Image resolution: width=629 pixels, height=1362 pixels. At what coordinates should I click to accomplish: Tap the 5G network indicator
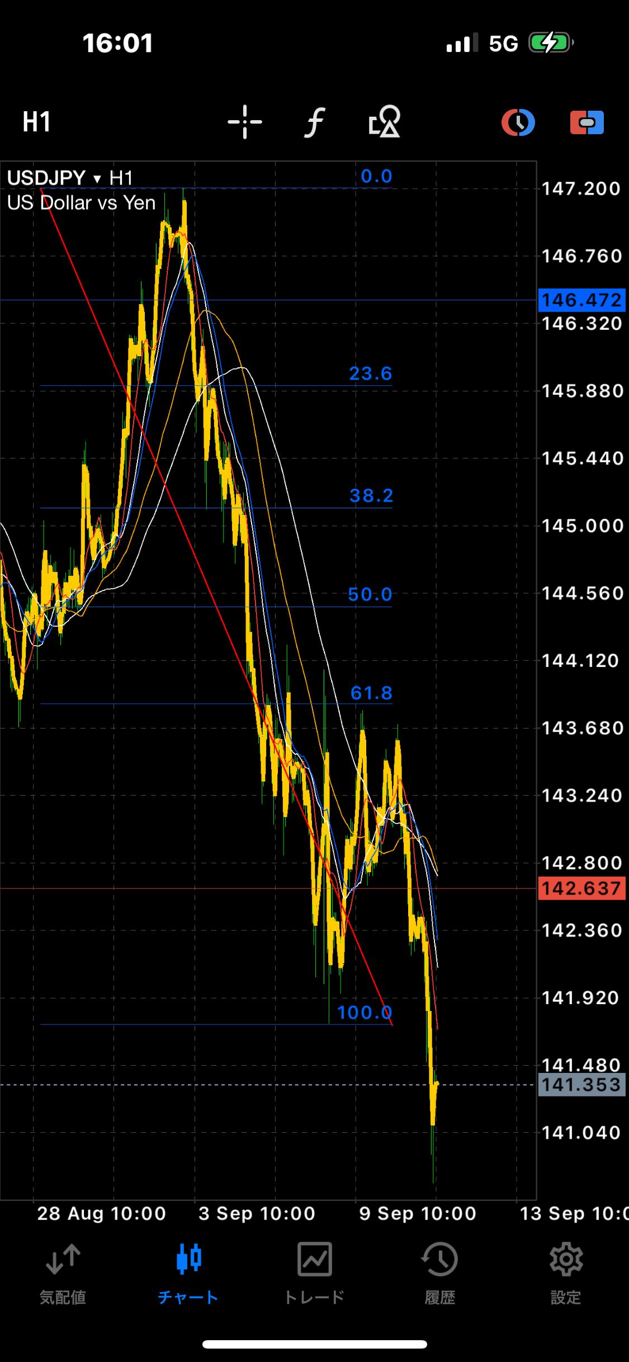tap(503, 43)
